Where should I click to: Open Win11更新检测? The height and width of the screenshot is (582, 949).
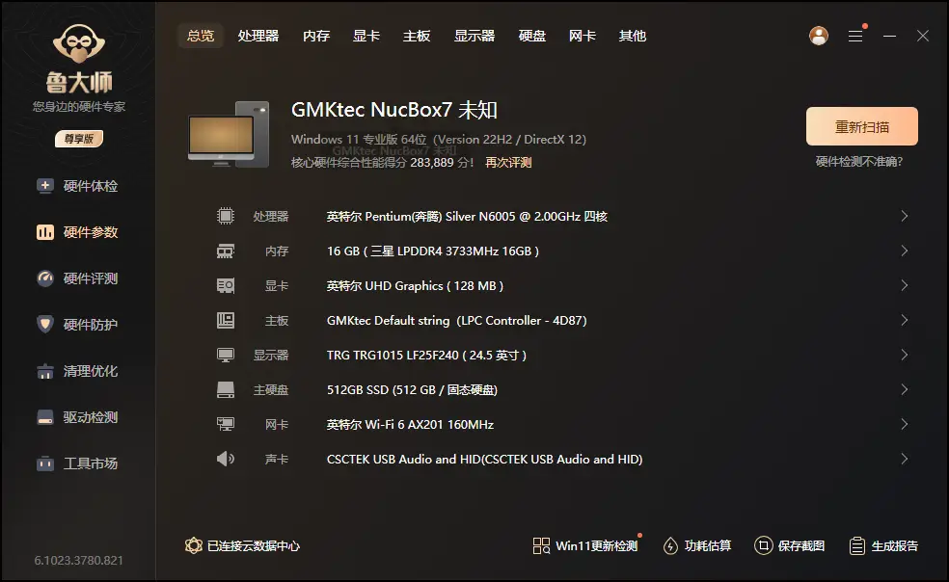[x=585, y=545]
